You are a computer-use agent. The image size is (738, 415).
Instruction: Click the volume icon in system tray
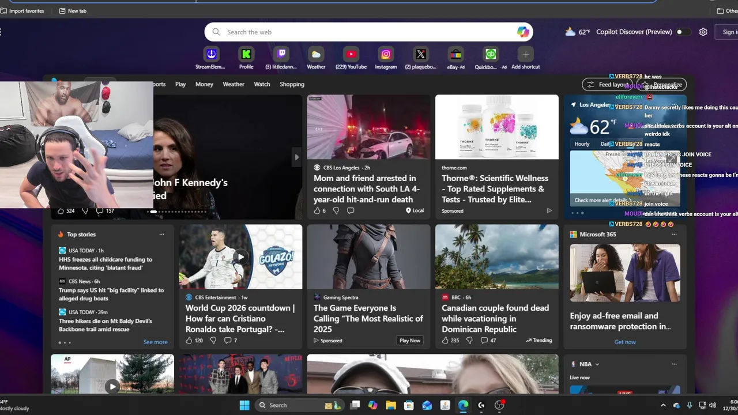point(713,405)
